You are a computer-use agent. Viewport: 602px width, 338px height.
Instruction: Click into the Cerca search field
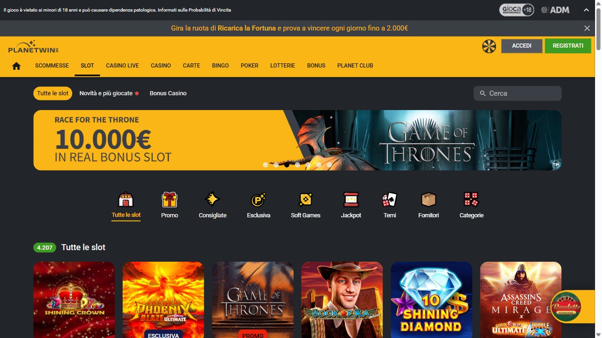click(517, 93)
